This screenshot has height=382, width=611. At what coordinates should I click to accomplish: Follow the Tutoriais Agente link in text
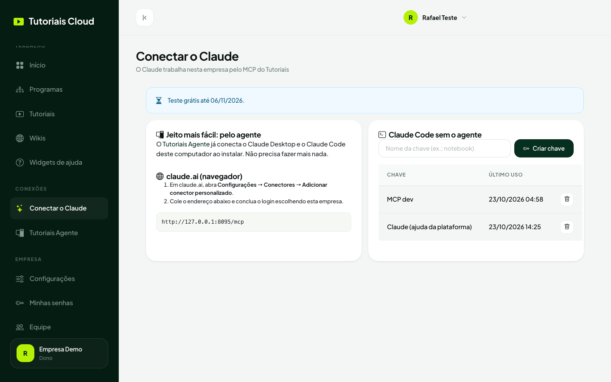pyautogui.click(x=186, y=144)
